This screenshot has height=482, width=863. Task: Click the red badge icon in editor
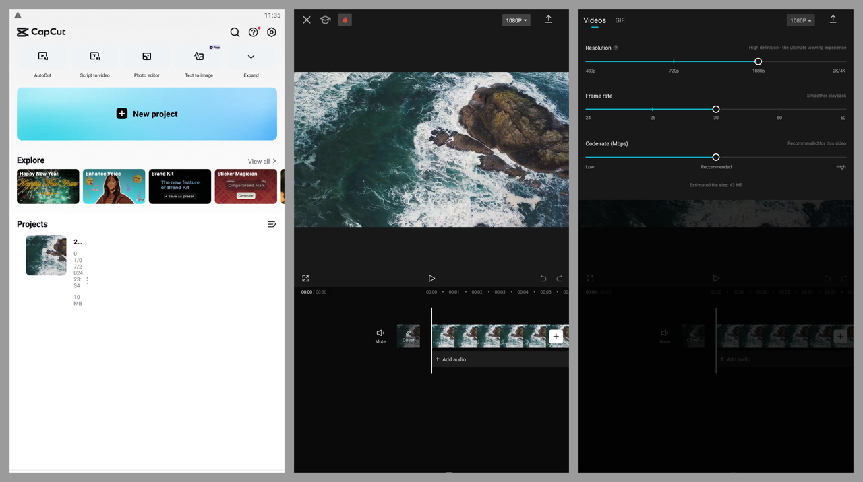point(345,20)
